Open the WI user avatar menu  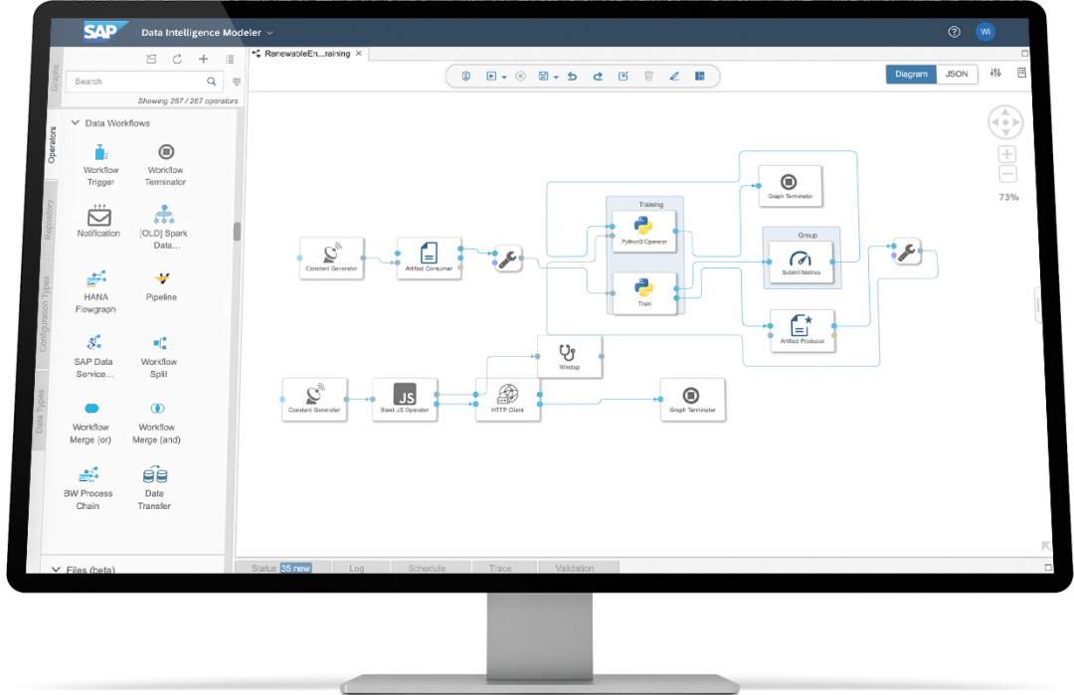[x=984, y=32]
